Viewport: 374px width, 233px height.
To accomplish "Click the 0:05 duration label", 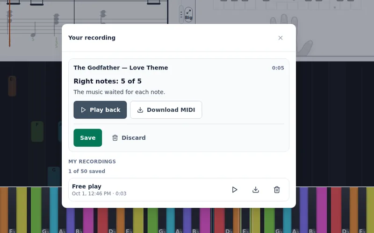I will 278,68.
